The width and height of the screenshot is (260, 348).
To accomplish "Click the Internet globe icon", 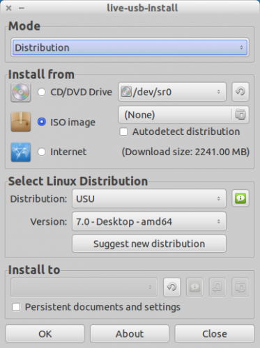I will (x=21, y=152).
